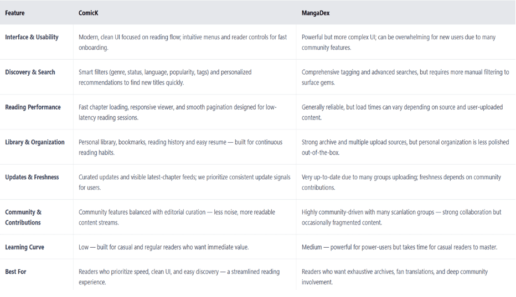The height and width of the screenshot is (297, 516).
Task: Select the Updates & Freshness row label
Action: (32, 177)
